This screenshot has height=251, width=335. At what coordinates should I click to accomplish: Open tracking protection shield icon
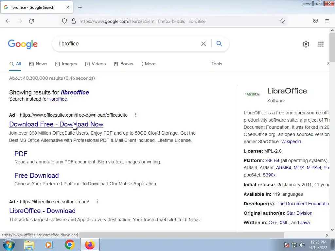click(64, 21)
